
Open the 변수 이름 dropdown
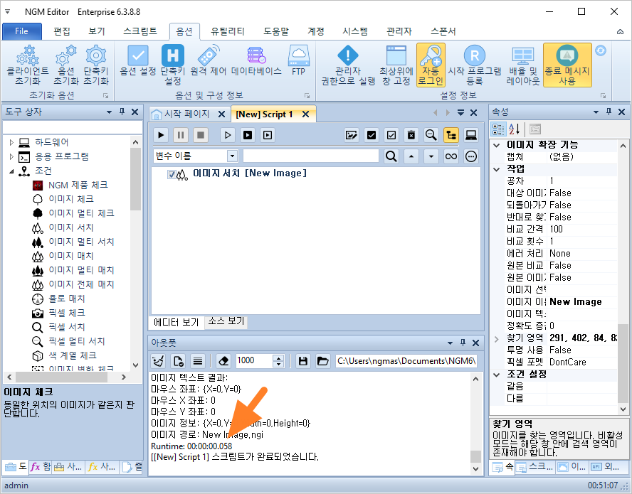click(232, 156)
